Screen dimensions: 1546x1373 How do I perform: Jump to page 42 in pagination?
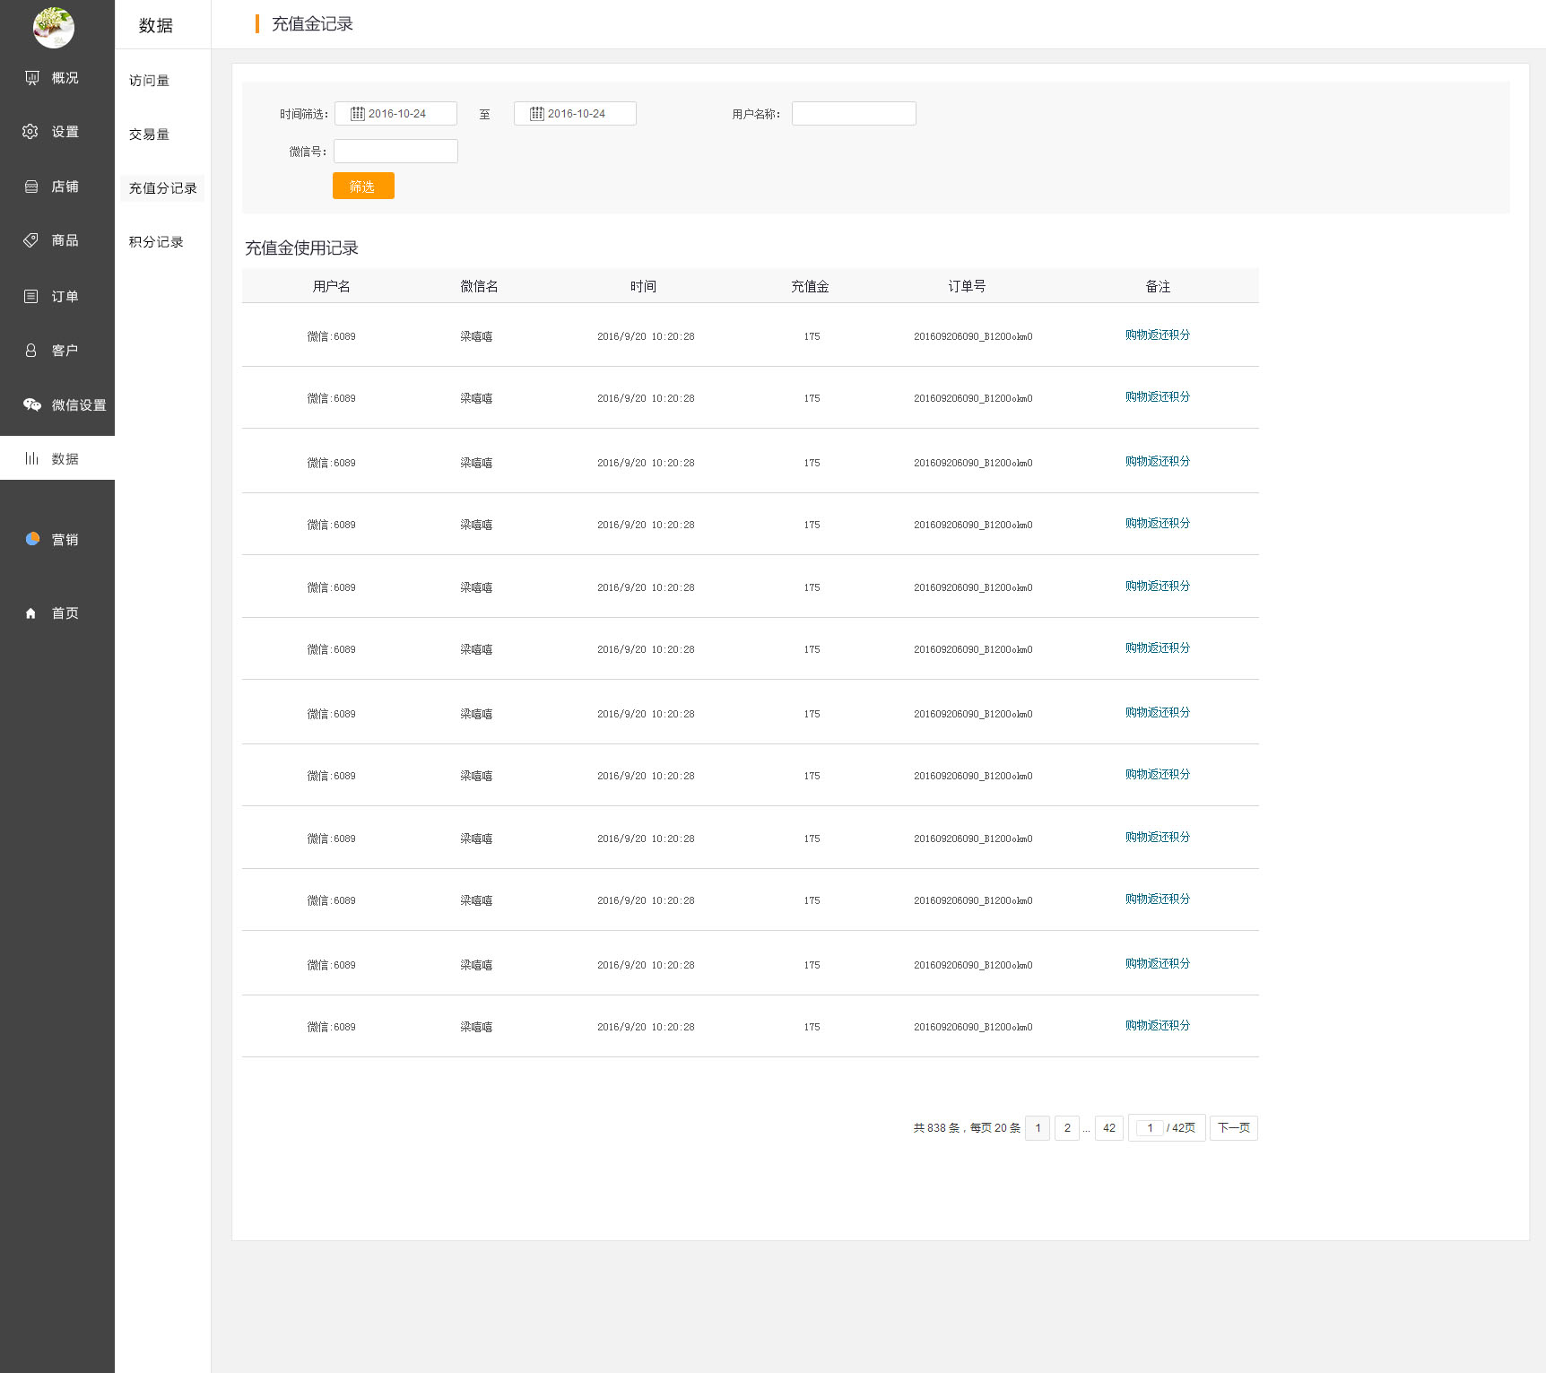[x=1109, y=1128]
